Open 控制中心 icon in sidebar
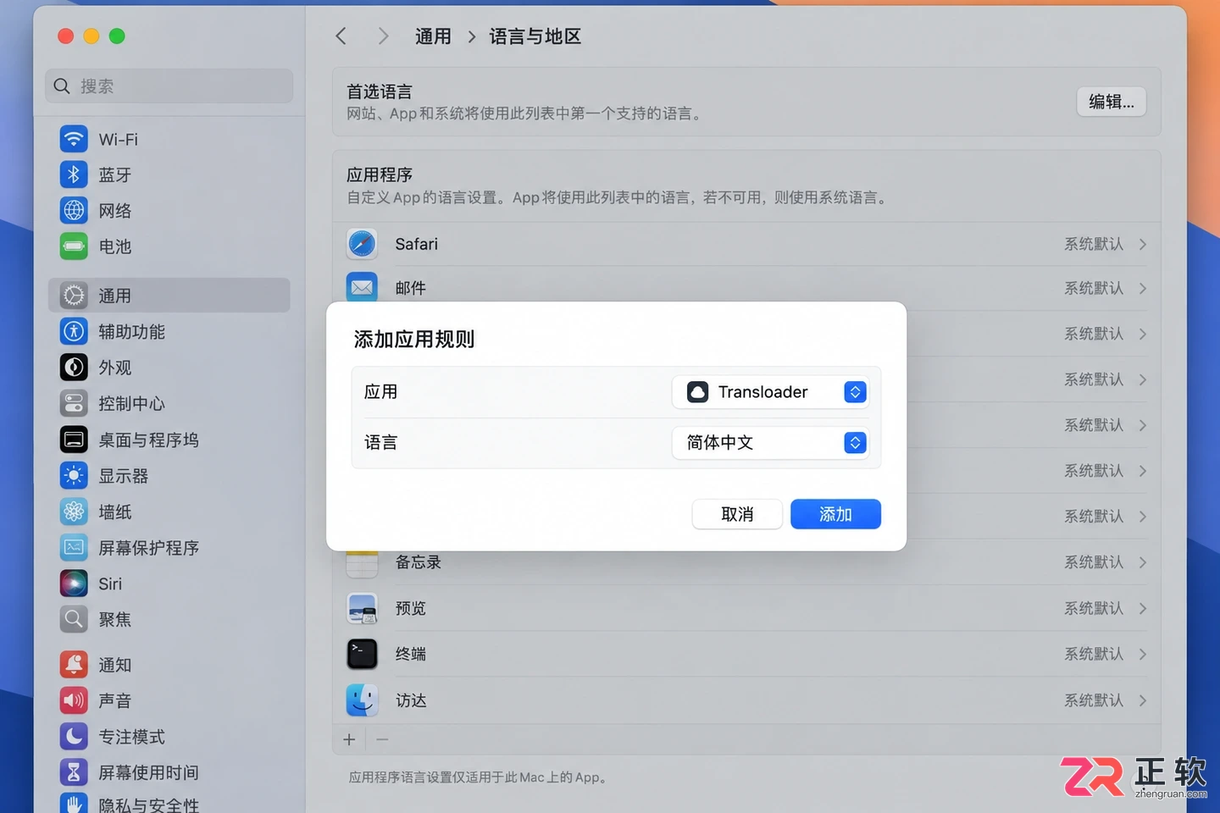The height and width of the screenshot is (813, 1220). (x=74, y=403)
